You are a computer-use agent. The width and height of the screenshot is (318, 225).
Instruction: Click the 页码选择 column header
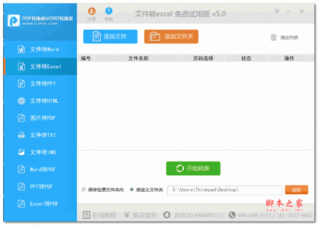click(x=204, y=59)
